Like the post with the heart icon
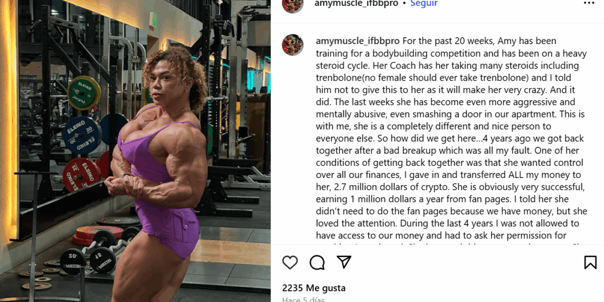The width and height of the screenshot is (604, 302). pos(290,262)
